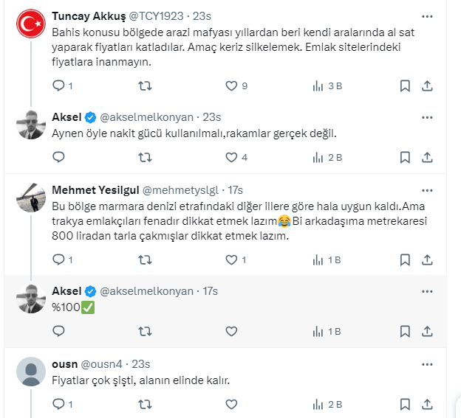The height and width of the screenshot is (418, 461).
Task: Reply to Mehmet Yesilgul's tweet
Action: 59,259
